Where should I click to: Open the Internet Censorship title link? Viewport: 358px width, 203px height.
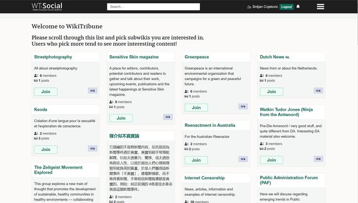tap(205, 178)
